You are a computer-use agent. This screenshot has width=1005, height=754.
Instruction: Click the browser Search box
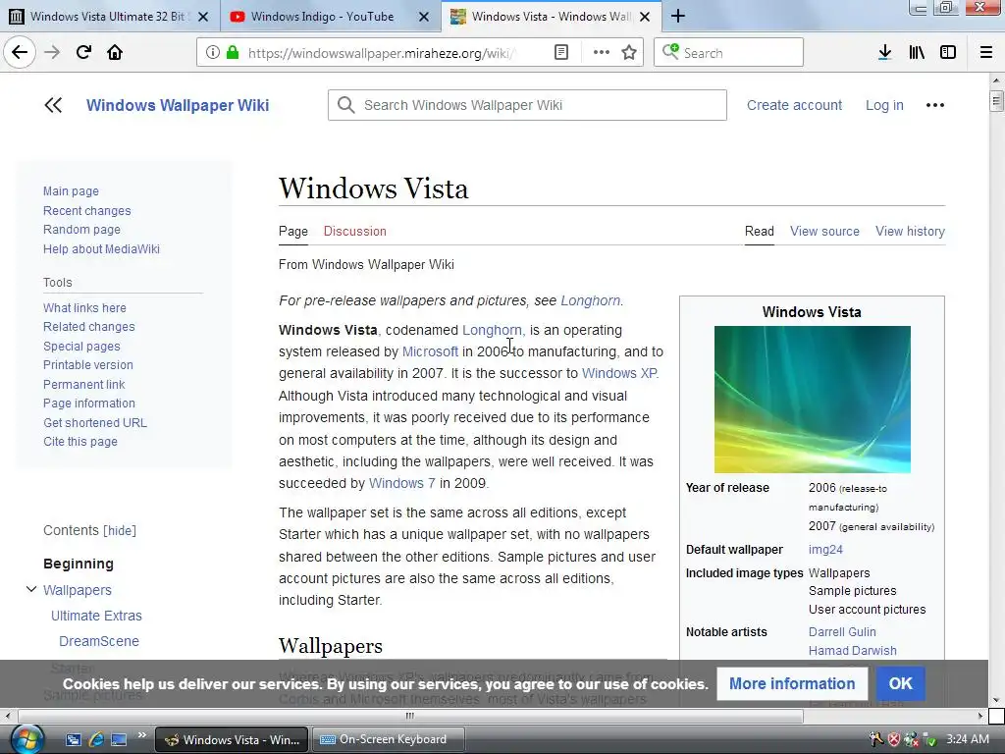point(728,53)
